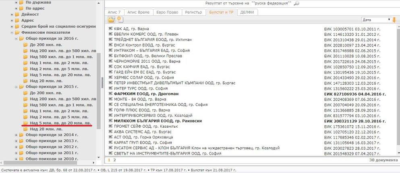Collapse the Финансови показатели node
The width and height of the screenshot is (400, 173).
point(12,33)
